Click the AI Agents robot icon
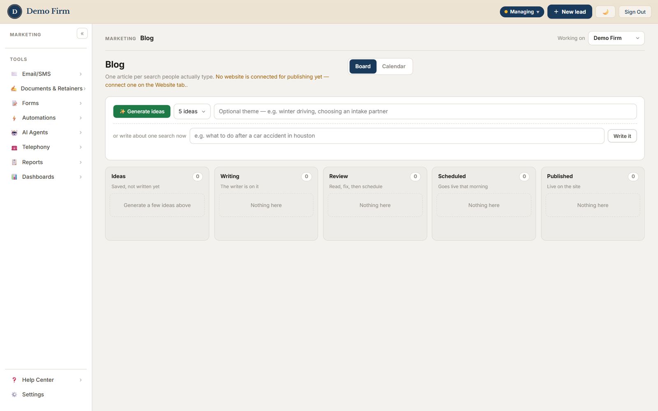The image size is (658, 411). pos(14,132)
